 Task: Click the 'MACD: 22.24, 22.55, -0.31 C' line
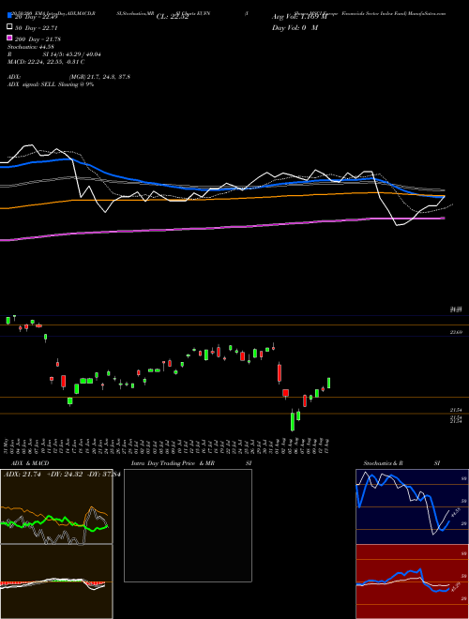tap(46, 62)
